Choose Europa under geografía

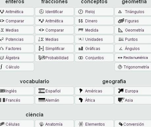133,91
